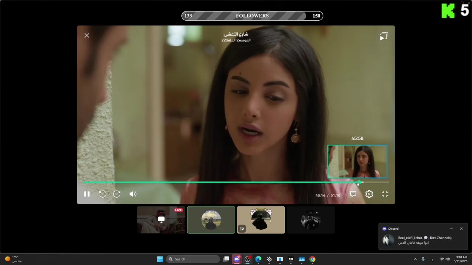Open Discord notification options menu

(x=451, y=229)
